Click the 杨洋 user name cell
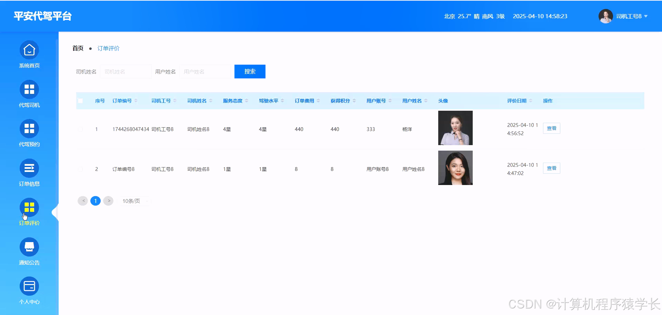 (407, 129)
